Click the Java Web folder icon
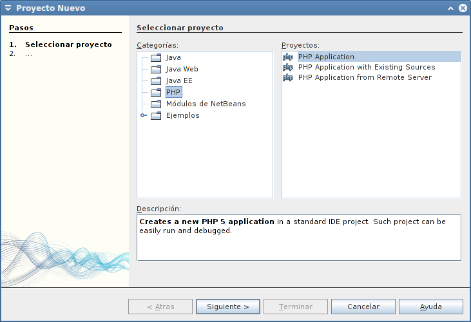Image resolution: width=471 pixels, height=322 pixels. pos(156,70)
